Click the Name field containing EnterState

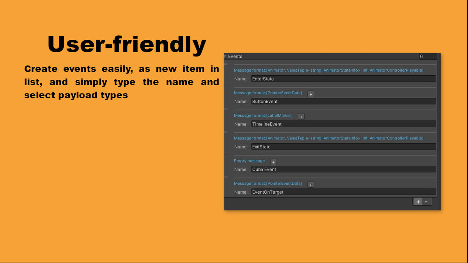coord(344,79)
